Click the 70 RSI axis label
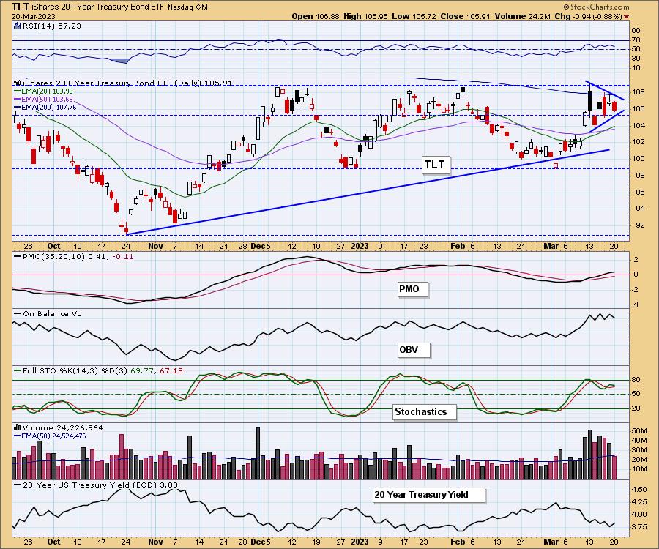The height and width of the screenshot is (549, 659). (x=636, y=40)
